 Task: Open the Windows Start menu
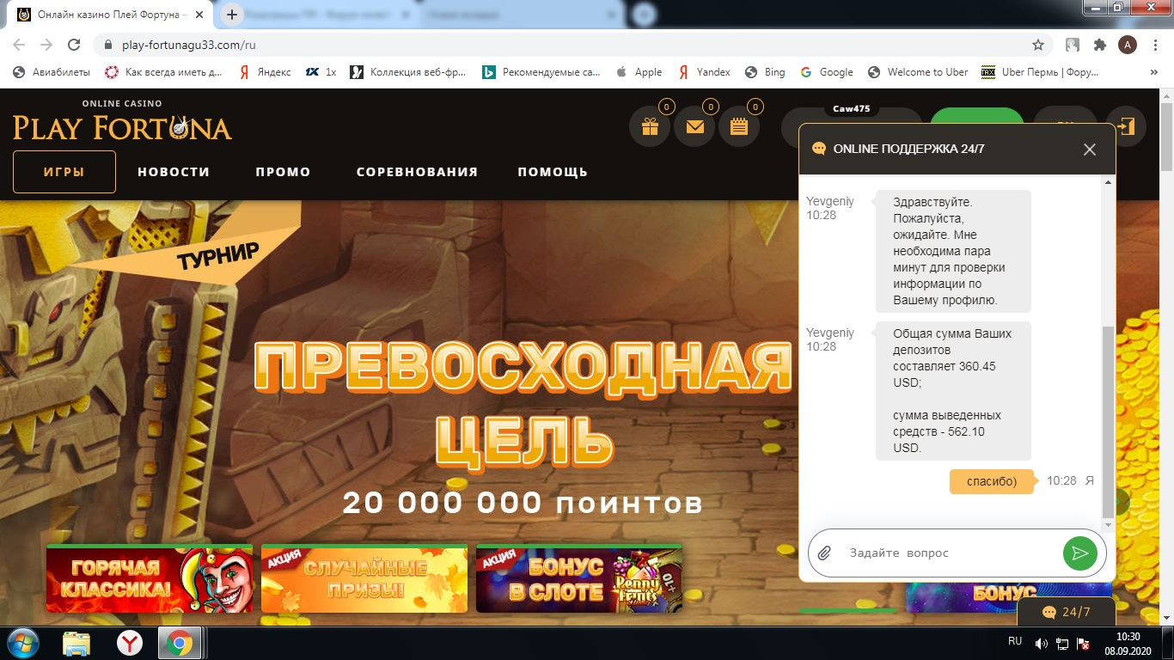23,643
